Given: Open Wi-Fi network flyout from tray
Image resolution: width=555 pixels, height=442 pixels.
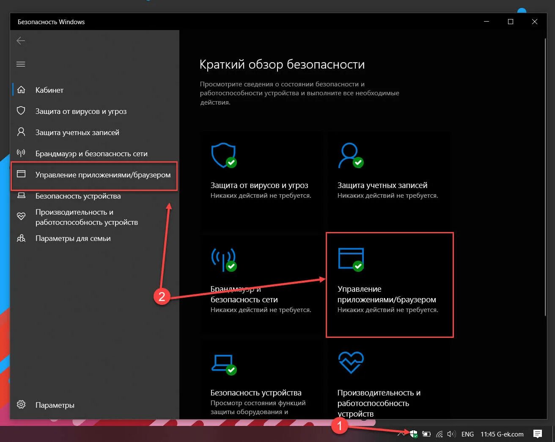Looking at the screenshot, I should tap(440, 434).
